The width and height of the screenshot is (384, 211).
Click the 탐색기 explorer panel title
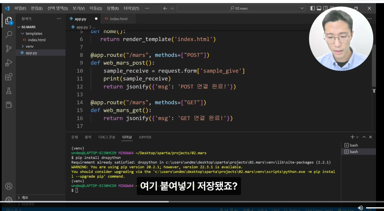click(x=26, y=19)
